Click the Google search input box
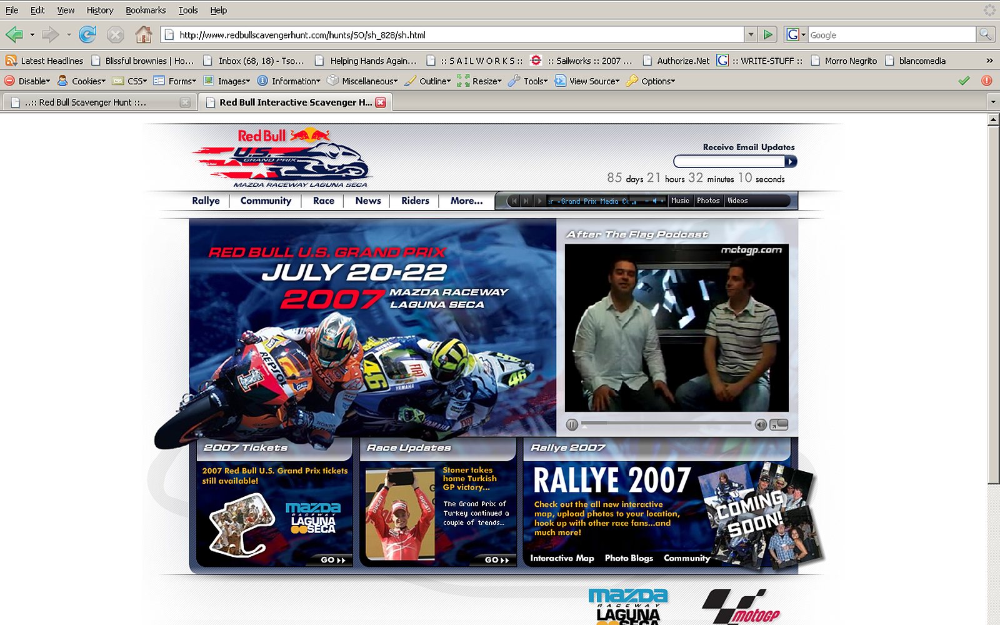Image resolution: width=1000 pixels, height=625 pixels. coord(892,35)
